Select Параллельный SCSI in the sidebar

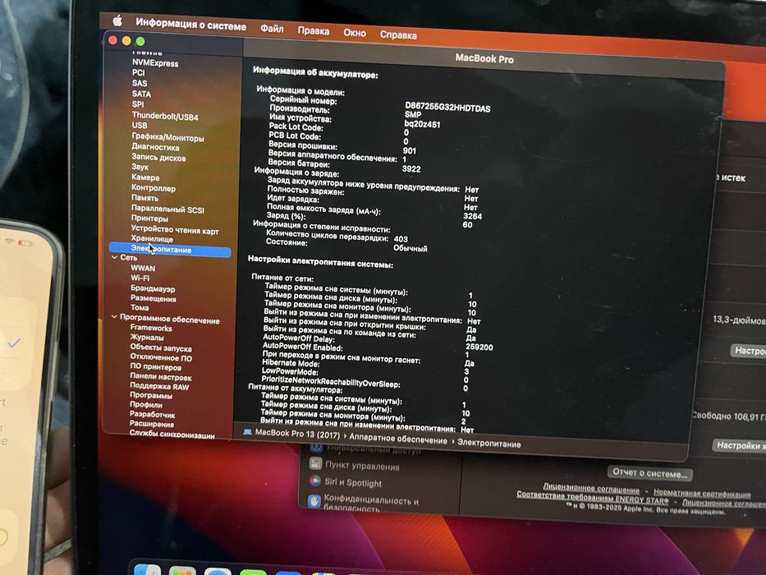click(167, 209)
